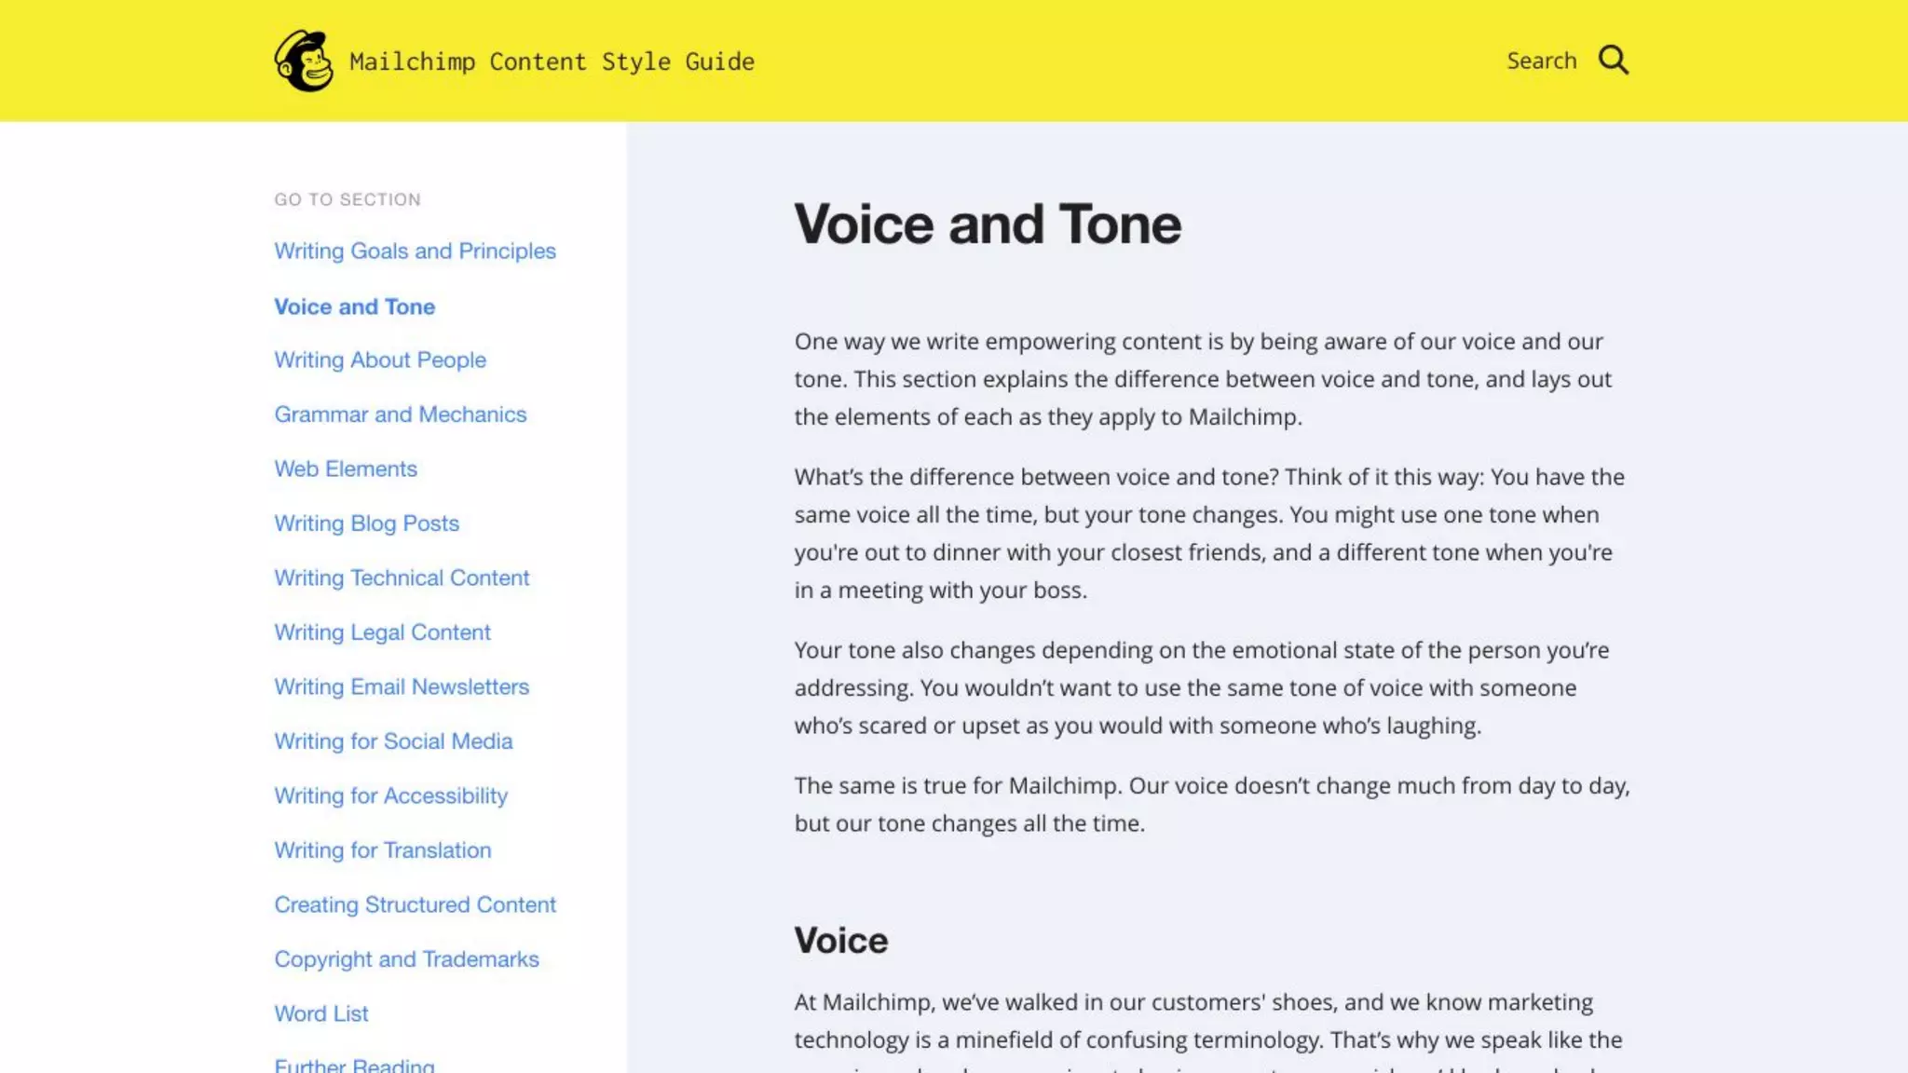Viewport: 1908px width, 1073px height.
Task: Open Writing Technical Content section
Action: 402,578
